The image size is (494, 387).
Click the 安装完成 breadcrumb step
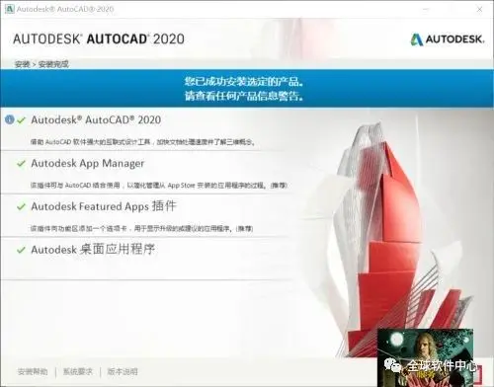click(53, 64)
